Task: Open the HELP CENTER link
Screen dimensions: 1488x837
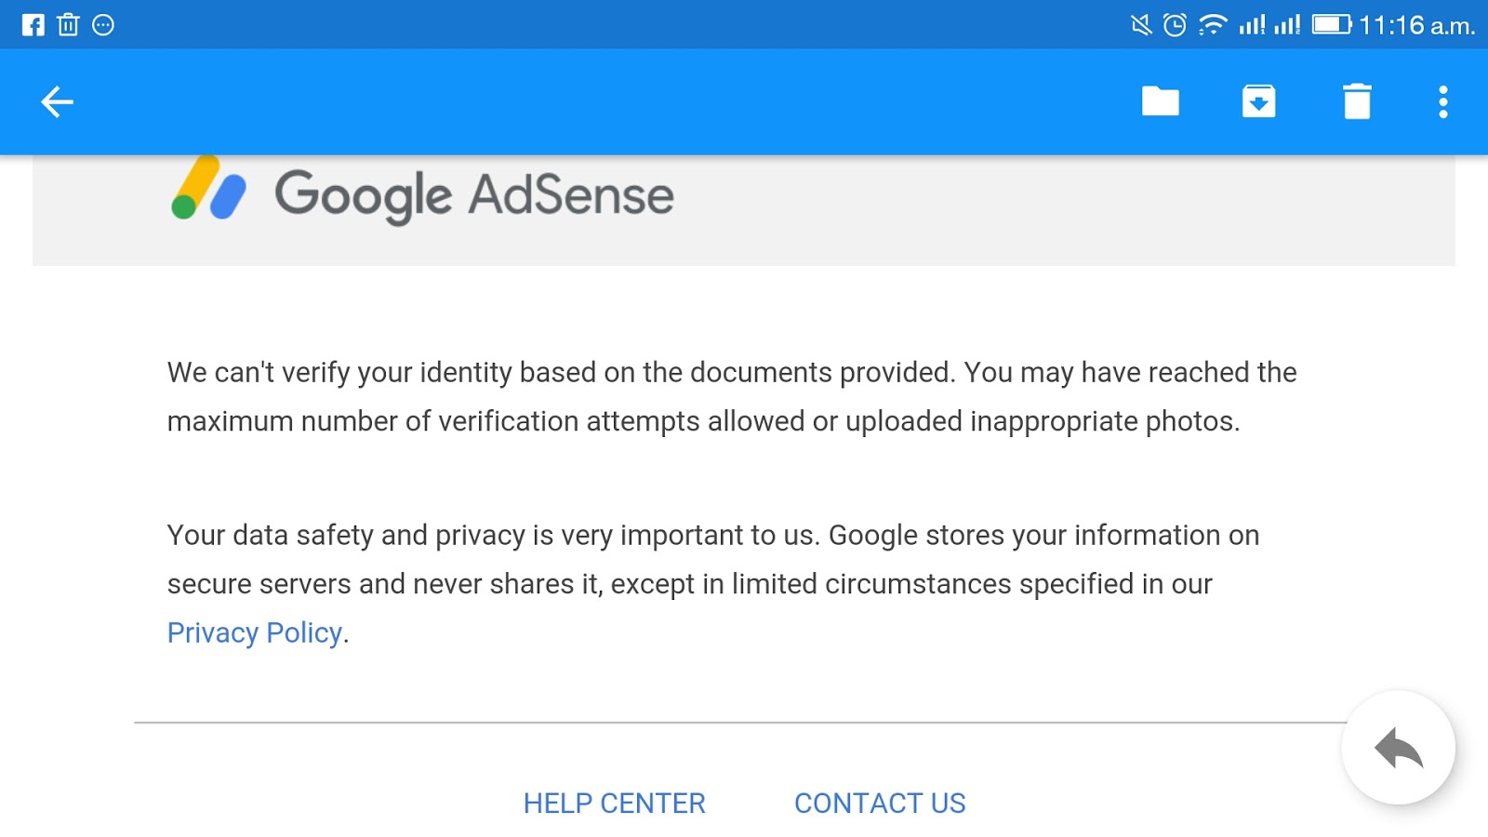Action: (614, 803)
